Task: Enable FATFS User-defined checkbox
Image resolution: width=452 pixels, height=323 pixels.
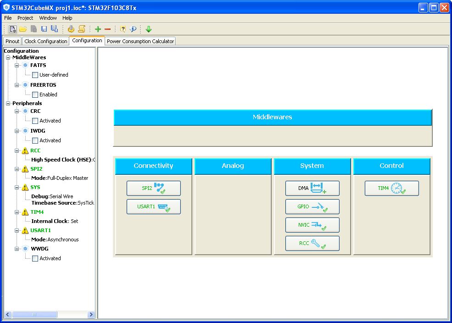Action: pyautogui.click(x=35, y=75)
